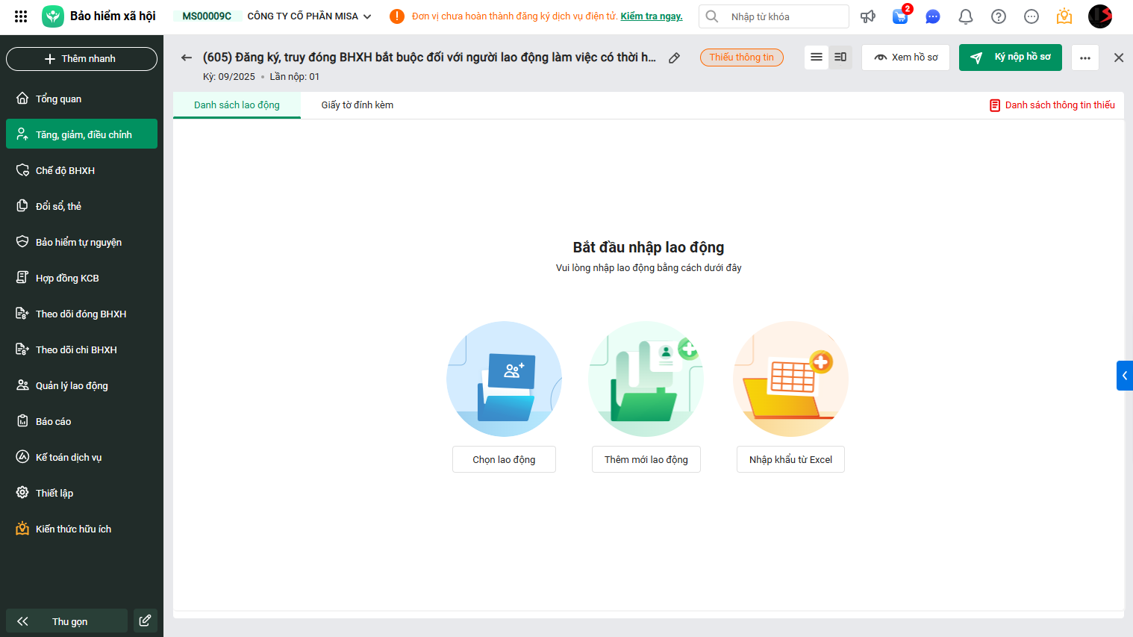Click the Thêm nhanh quick add button
Viewport: 1133px width, 637px height.
pos(81,59)
